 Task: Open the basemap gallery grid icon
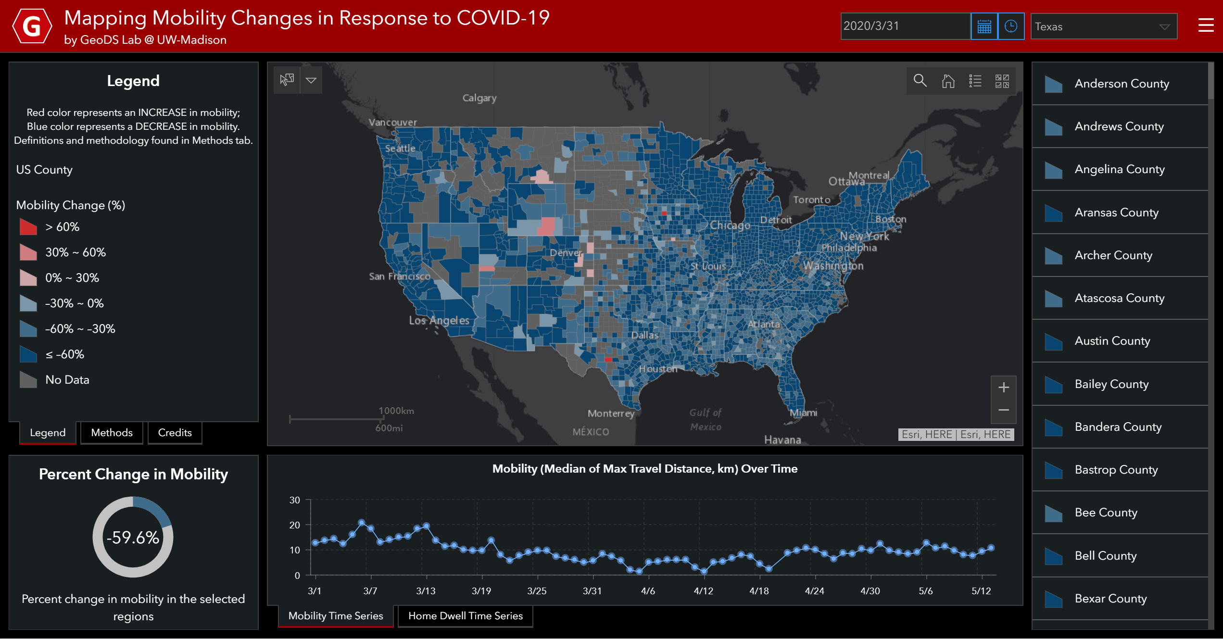(1002, 81)
